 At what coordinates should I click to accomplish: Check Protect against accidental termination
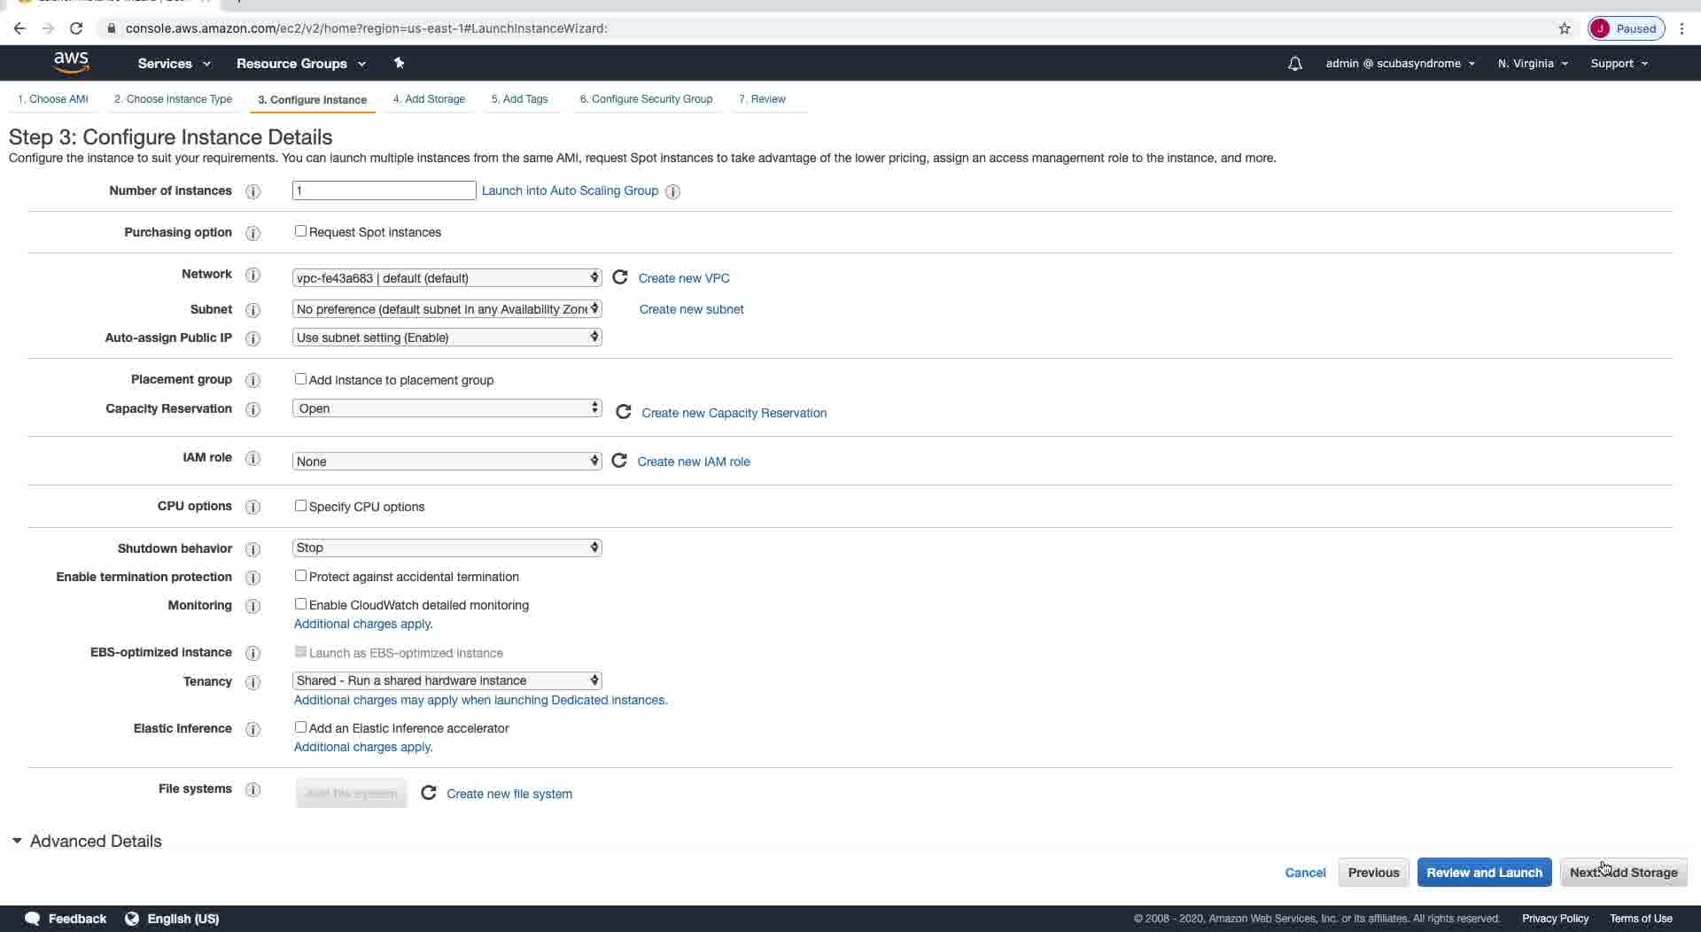click(x=300, y=576)
